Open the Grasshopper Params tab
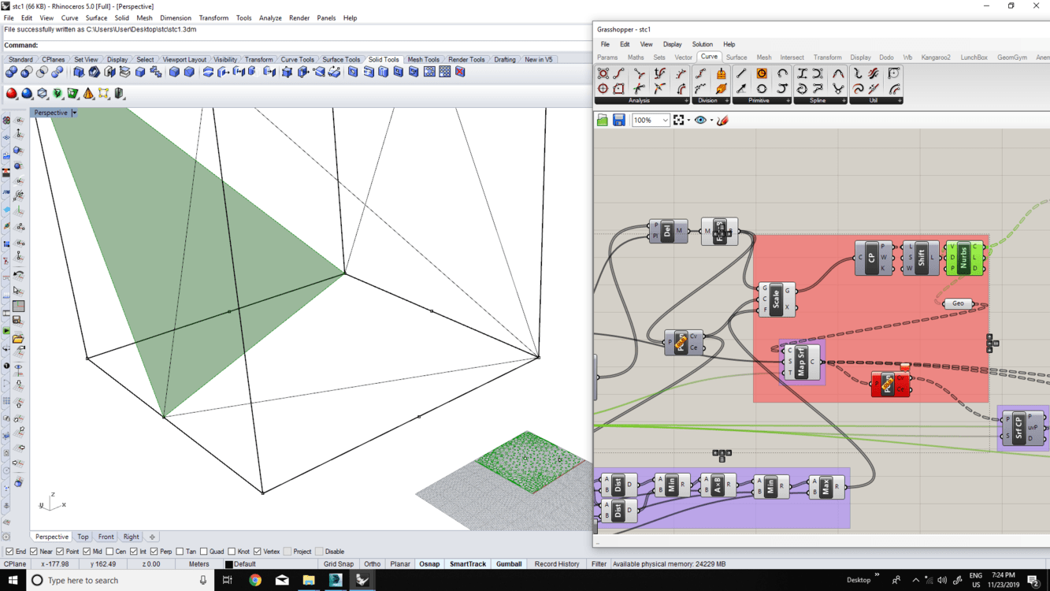Viewport: 1050px width, 591px height. (607, 58)
